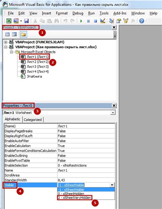
Task: Click the View Microsoft Excel toolbar icon
Action: tap(9, 21)
